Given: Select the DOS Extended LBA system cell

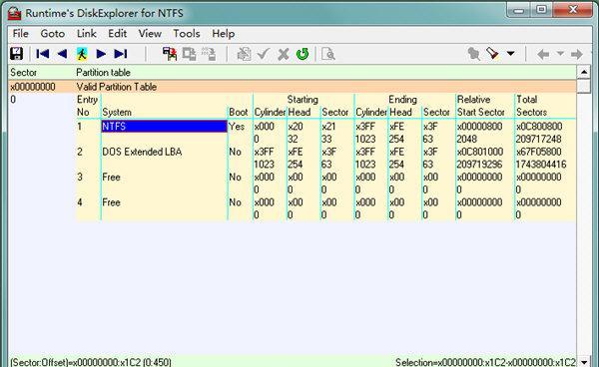Looking at the screenshot, I should [x=142, y=152].
